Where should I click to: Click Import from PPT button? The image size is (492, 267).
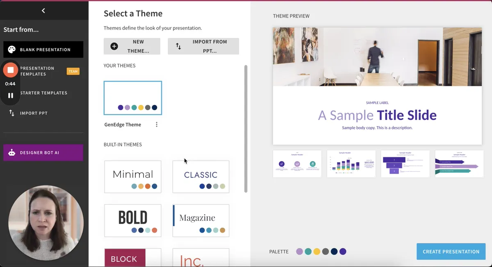click(203, 47)
